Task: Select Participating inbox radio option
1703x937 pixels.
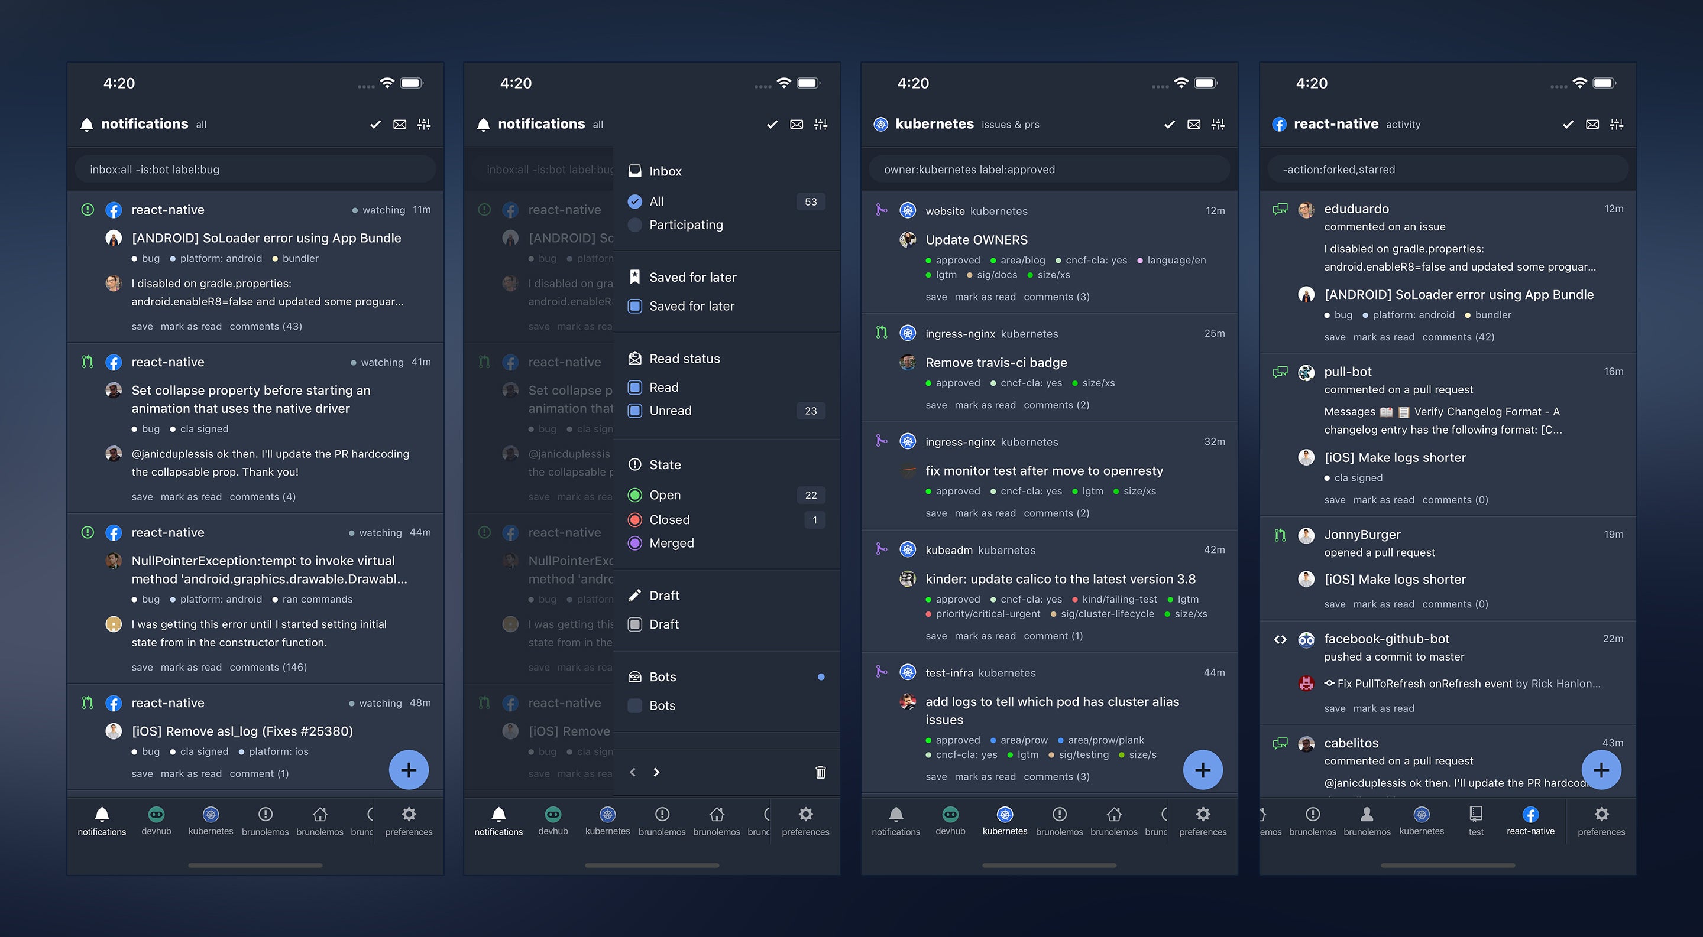Action: (x=634, y=225)
